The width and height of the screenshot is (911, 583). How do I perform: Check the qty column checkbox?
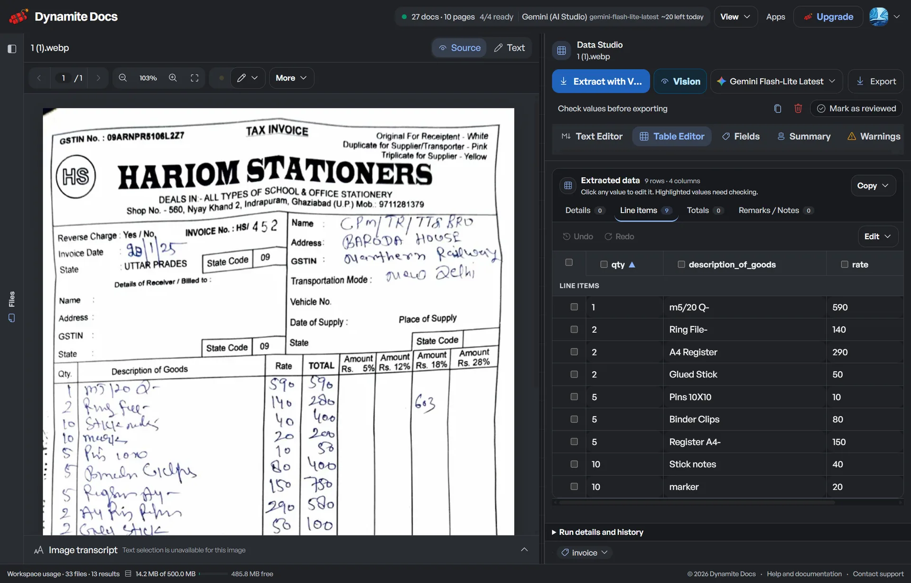pos(604,264)
